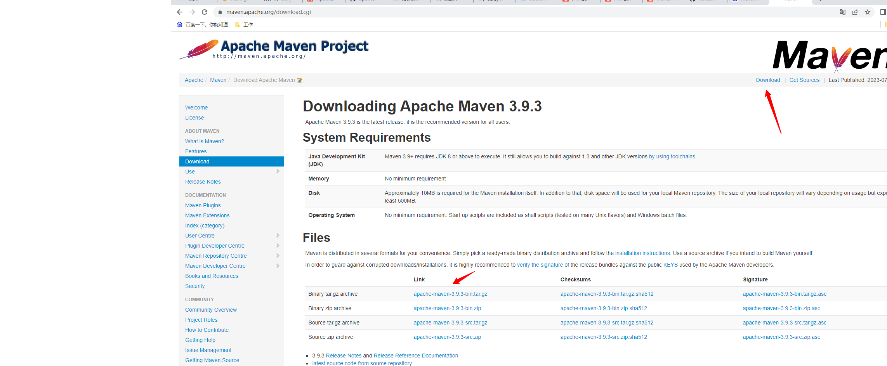Click the browser back arrow
Image resolution: width=887 pixels, height=366 pixels.
[x=179, y=12]
